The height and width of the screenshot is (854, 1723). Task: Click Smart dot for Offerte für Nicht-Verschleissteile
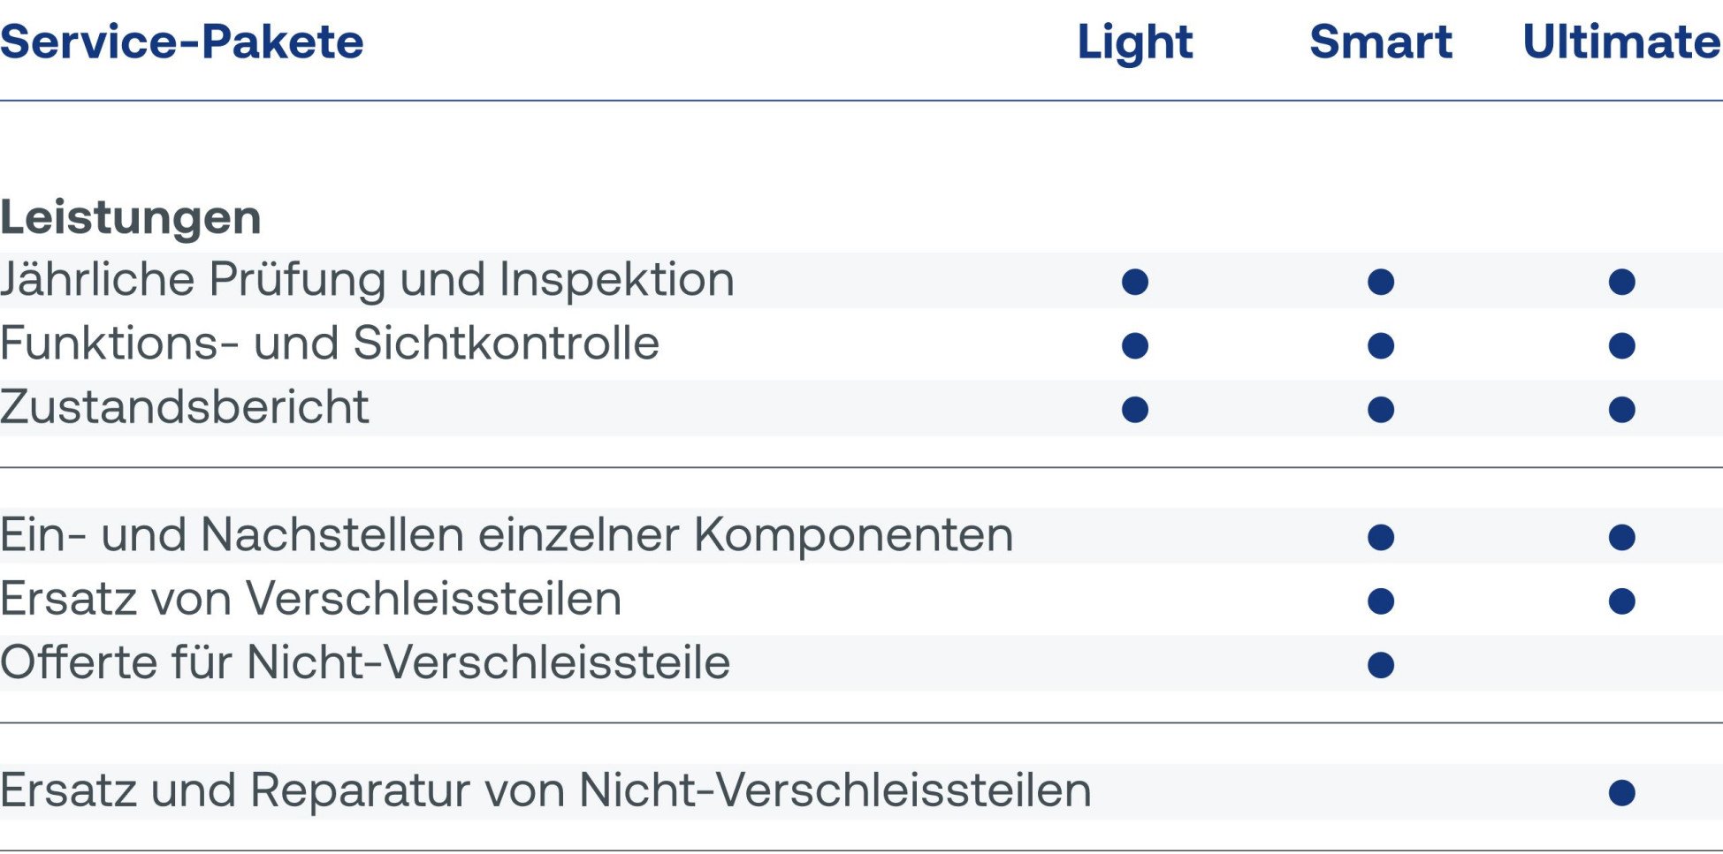click(1381, 665)
